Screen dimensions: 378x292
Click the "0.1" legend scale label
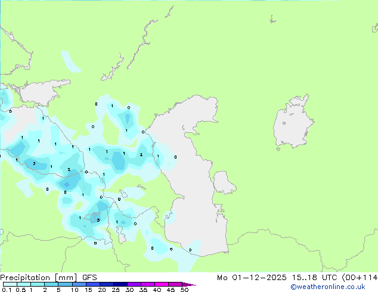pyautogui.click(x=7, y=290)
